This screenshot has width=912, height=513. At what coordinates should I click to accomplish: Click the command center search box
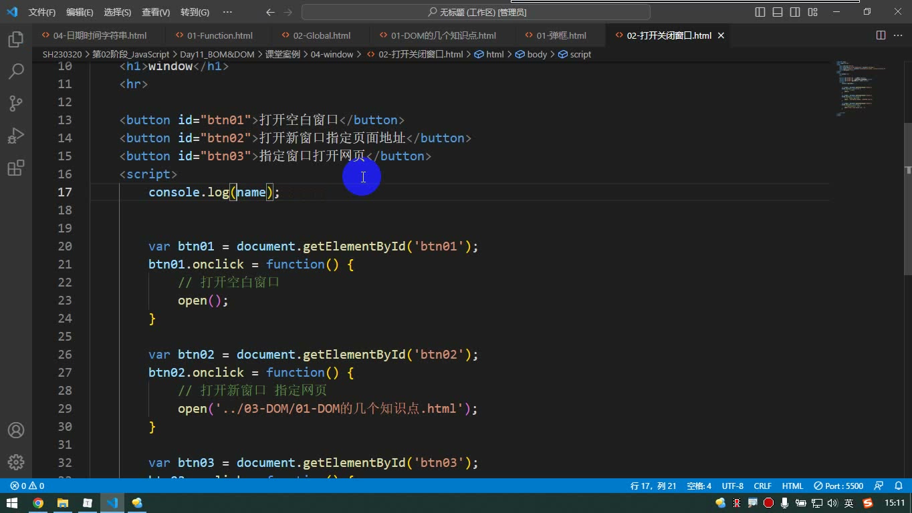pyautogui.click(x=476, y=12)
